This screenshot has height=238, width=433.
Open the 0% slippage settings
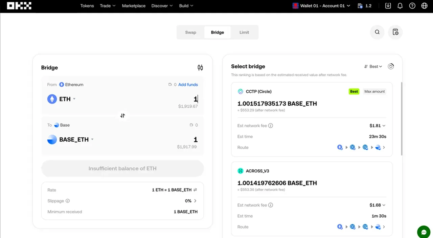click(191, 201)
